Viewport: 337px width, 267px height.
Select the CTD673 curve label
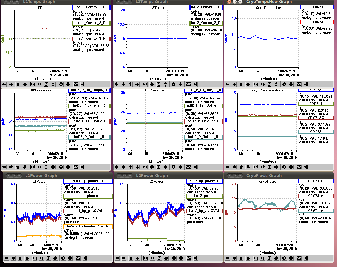[317, 7]
